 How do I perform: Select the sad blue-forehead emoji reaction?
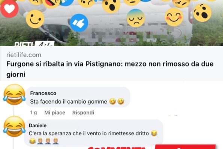tap(136, 18)
